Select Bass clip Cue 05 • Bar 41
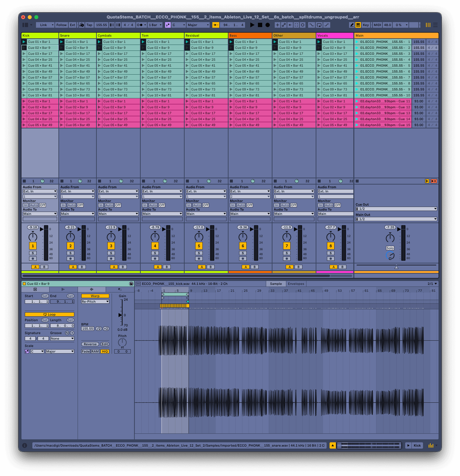 [250, 66]
